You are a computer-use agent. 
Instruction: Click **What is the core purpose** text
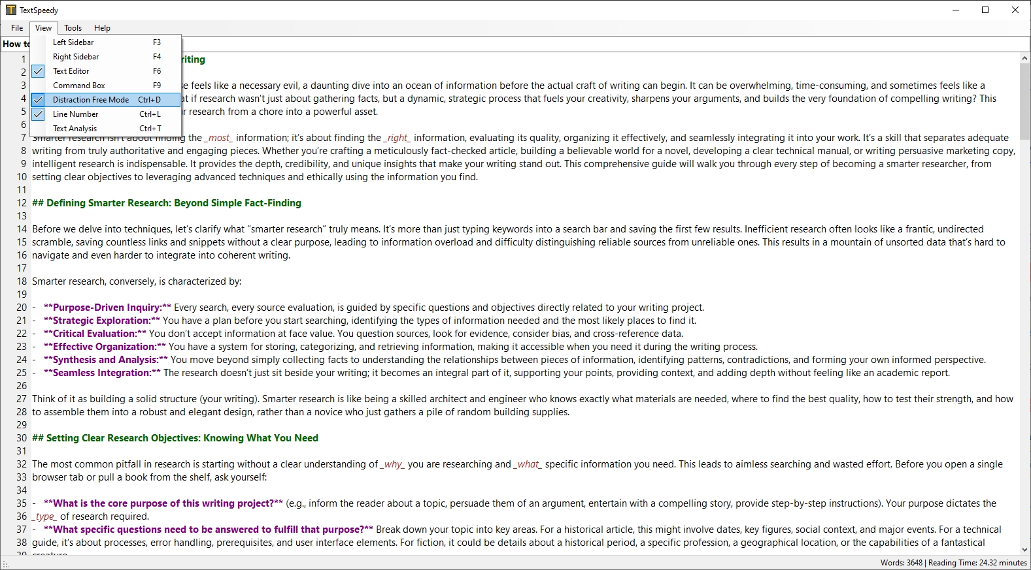pos(163,503)
